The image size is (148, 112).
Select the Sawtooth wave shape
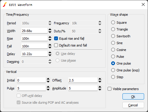pos(113,36)
